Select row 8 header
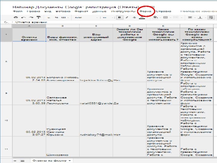The image size is (217, 163). tap(6, 62)
